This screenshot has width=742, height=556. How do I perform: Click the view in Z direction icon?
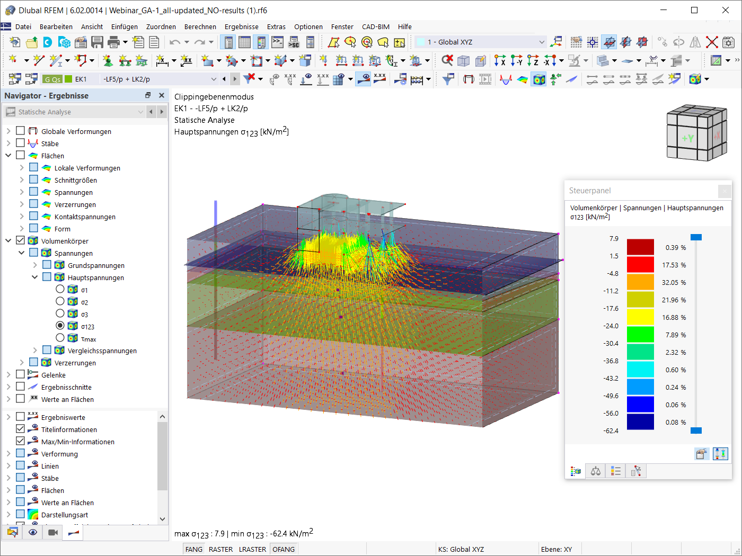(533, 61)
